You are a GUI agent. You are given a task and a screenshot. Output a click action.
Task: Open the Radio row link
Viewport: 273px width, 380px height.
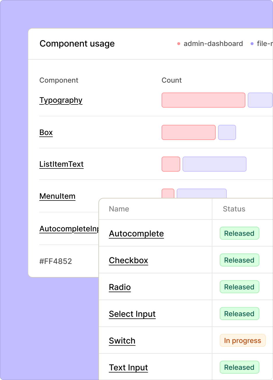point(120,287)
